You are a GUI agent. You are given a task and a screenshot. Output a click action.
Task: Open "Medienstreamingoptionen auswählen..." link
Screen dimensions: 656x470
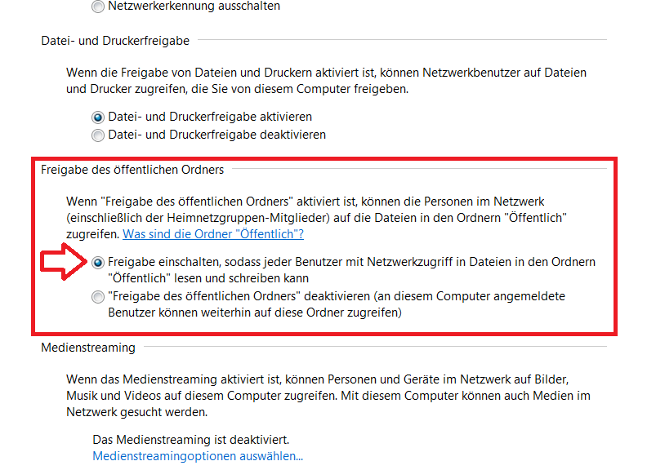click(198, 456)
